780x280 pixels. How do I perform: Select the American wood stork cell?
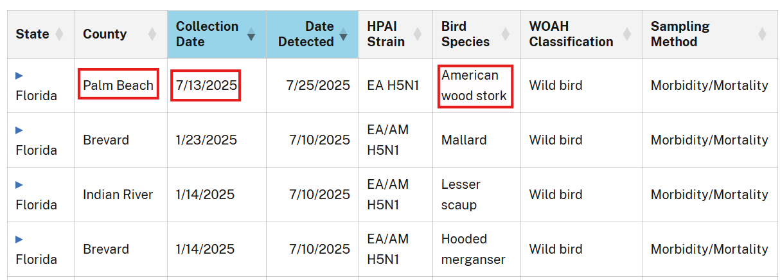[x=474, y=86]
